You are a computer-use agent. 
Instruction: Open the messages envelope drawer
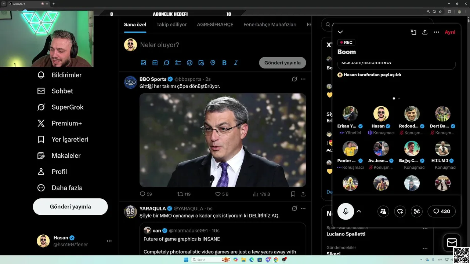pyautogui.click(x=452, y=242)
